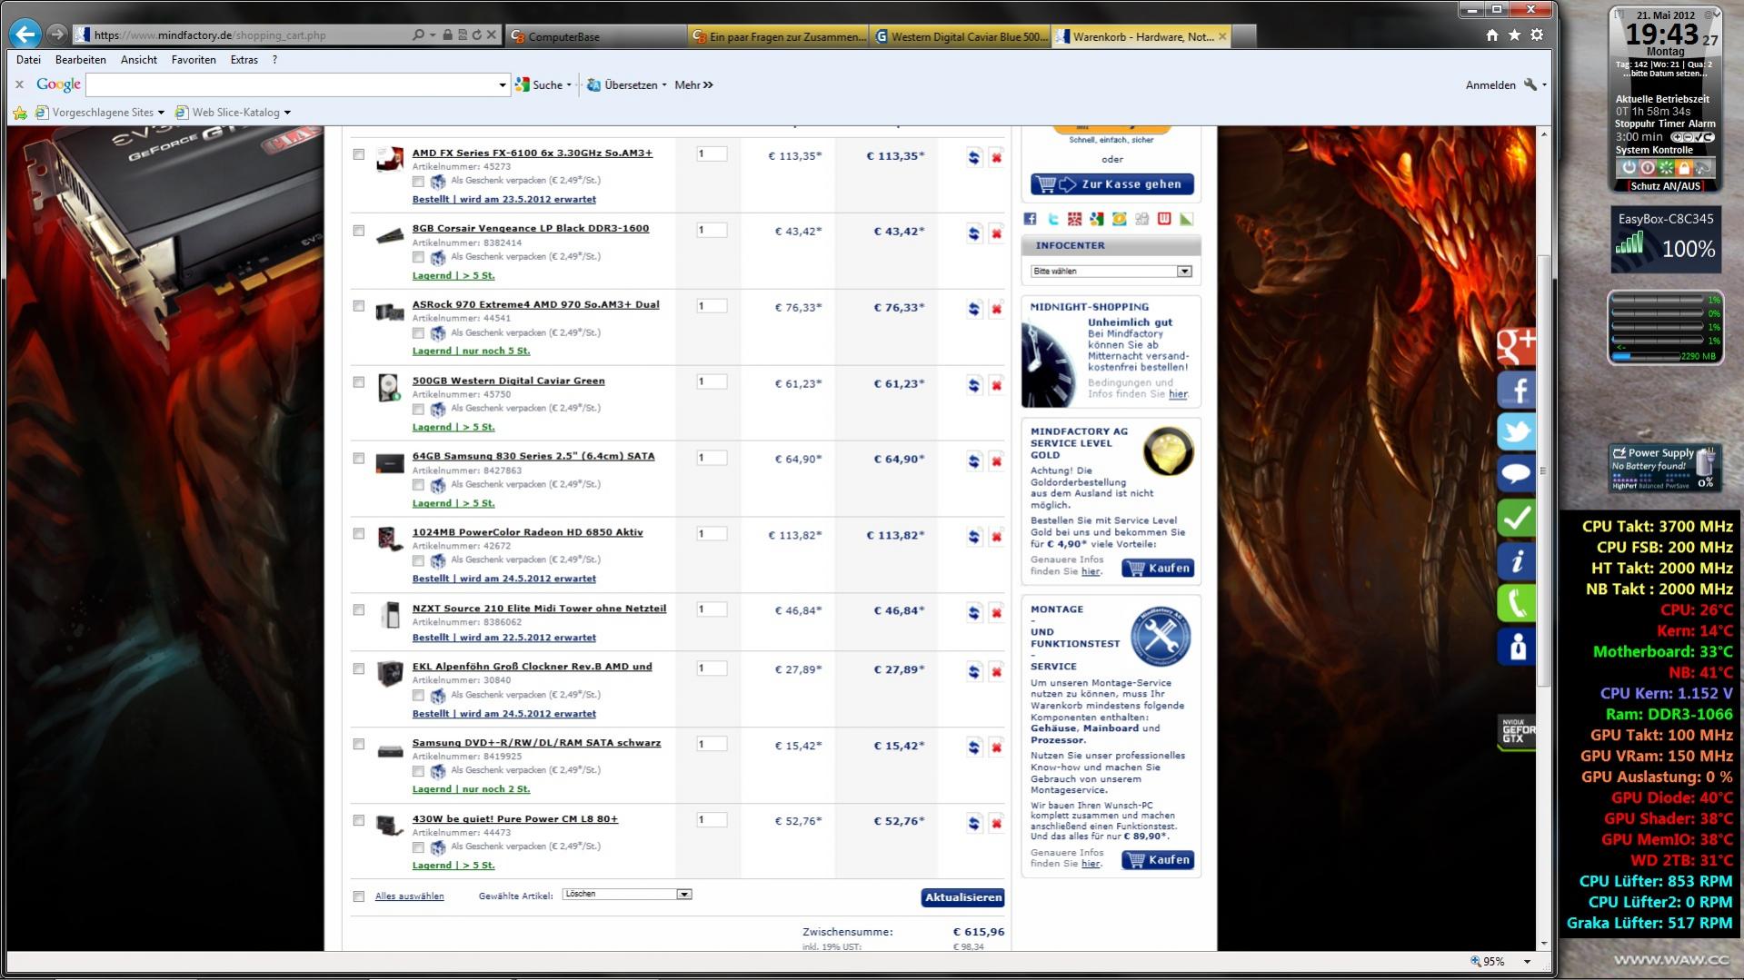
Task: Open the 'AMD FX Series FX-6100' product link
Action: pos(533,153)
